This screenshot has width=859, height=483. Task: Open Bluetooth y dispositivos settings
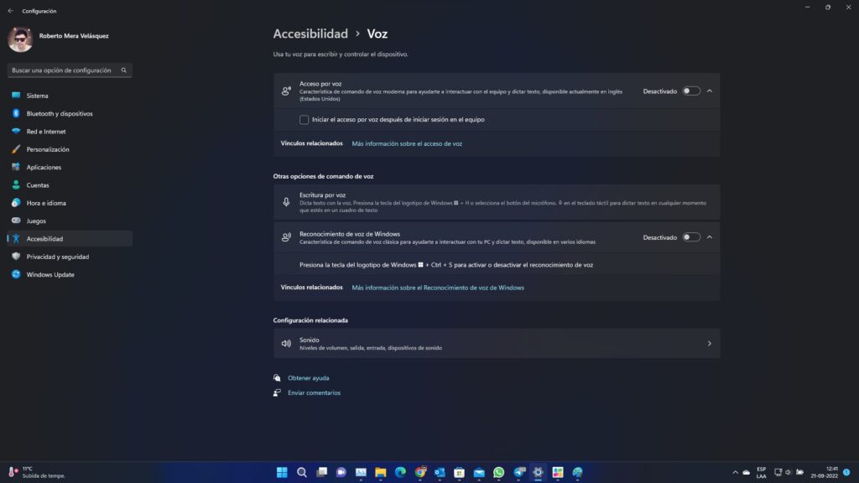pyautogui.click(x=59, y=113)
